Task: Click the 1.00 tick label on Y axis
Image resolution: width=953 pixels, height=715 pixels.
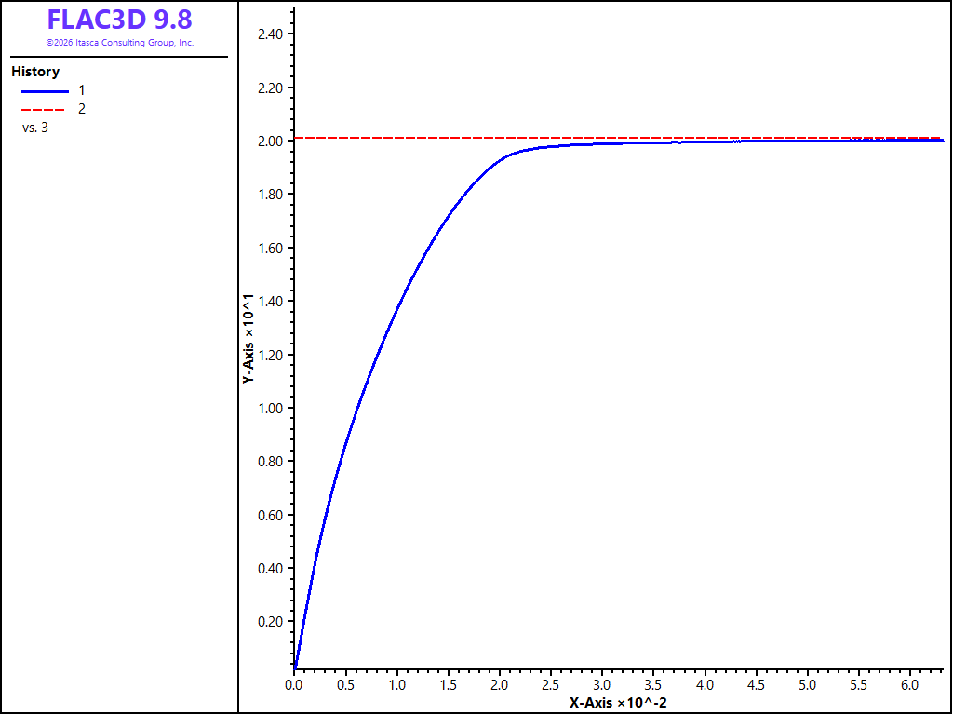Action: pyautogui.click(x=270, y=408)
